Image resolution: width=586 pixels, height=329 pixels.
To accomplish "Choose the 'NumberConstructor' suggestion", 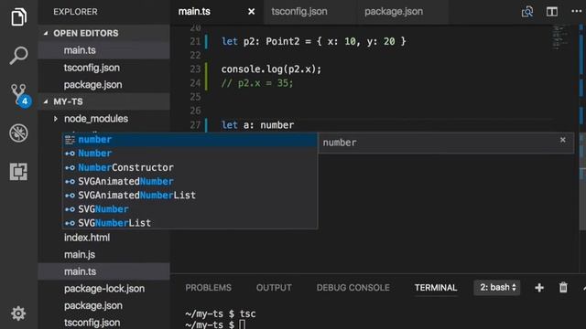I will pyautogui.click(x=190, y=167).
